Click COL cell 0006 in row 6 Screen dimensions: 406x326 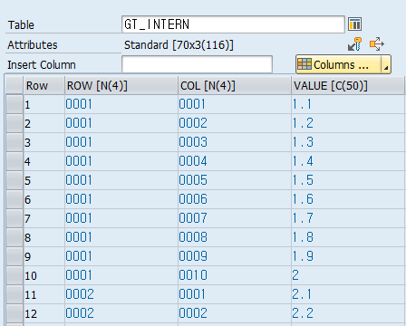pyautogui.click(x=235, y=199)
